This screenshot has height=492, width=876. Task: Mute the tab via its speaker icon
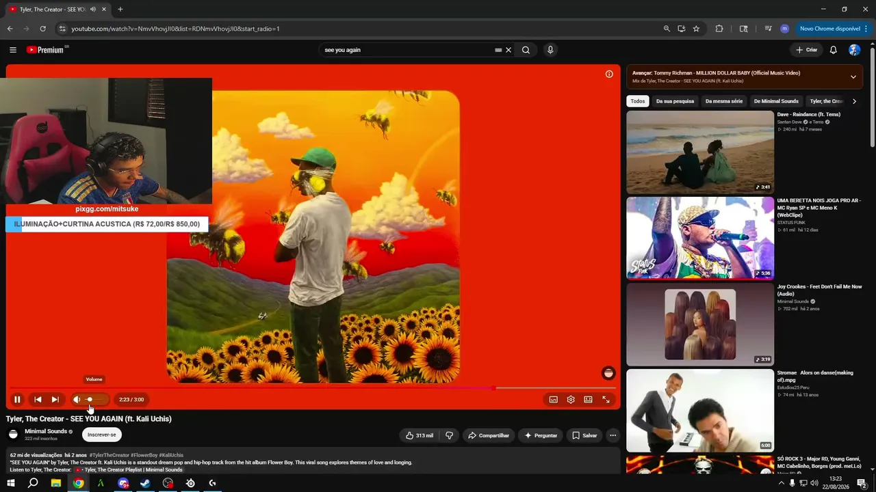pos(92,10)
